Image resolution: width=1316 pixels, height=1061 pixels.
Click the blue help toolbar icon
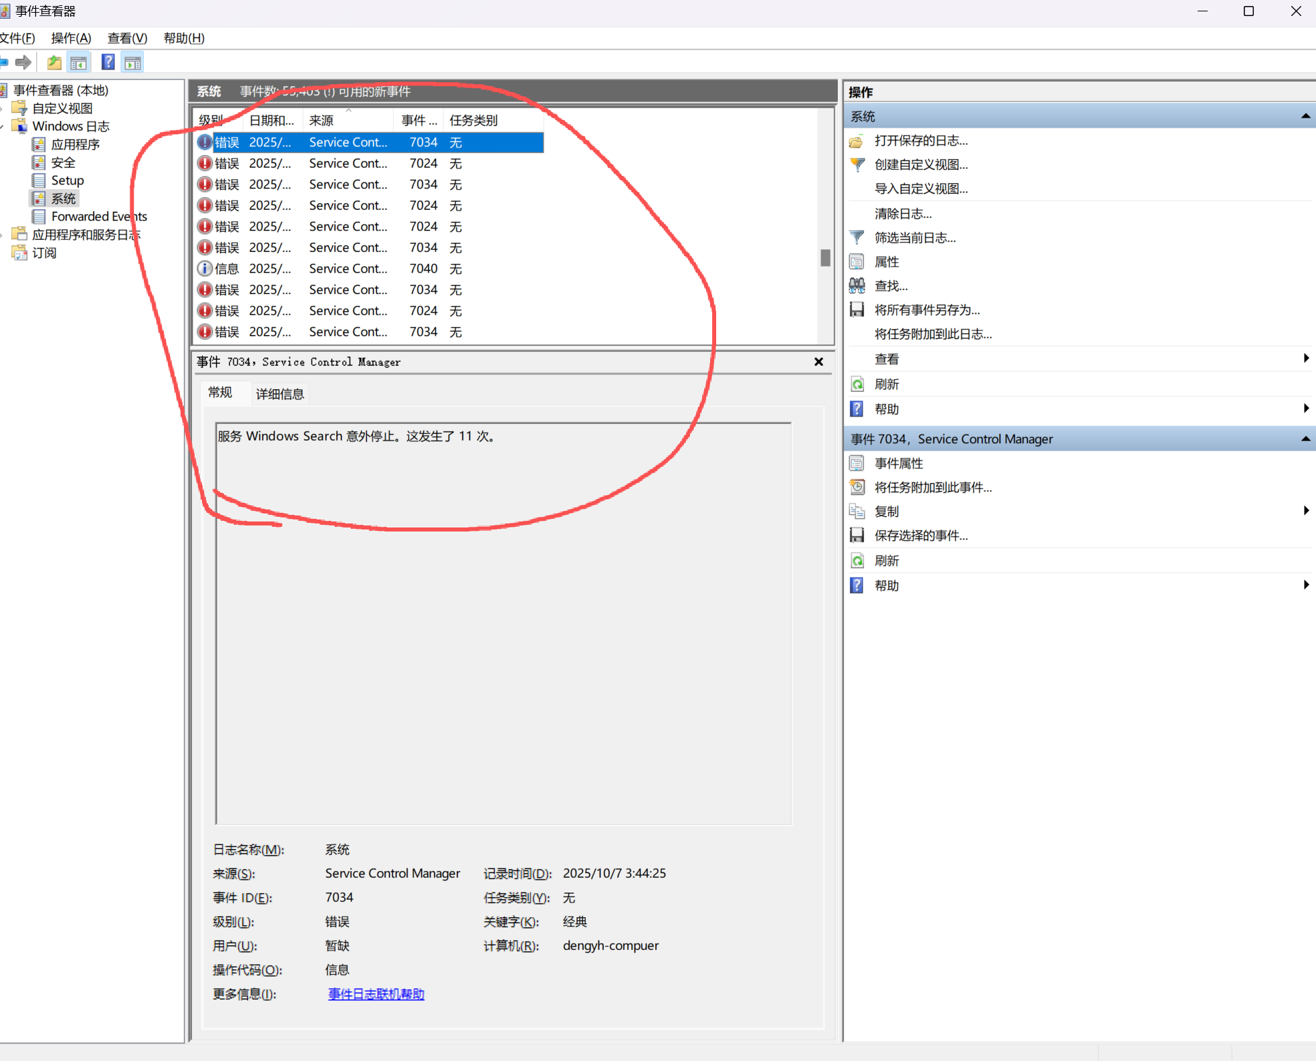pos(108,62)
